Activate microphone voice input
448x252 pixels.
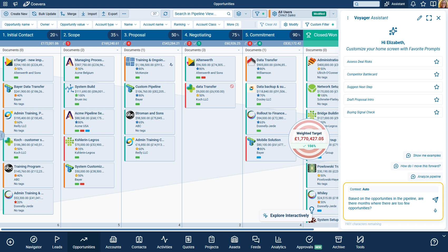point(435,211)
